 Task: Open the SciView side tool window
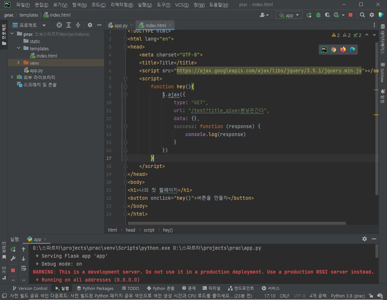[383, 73]
